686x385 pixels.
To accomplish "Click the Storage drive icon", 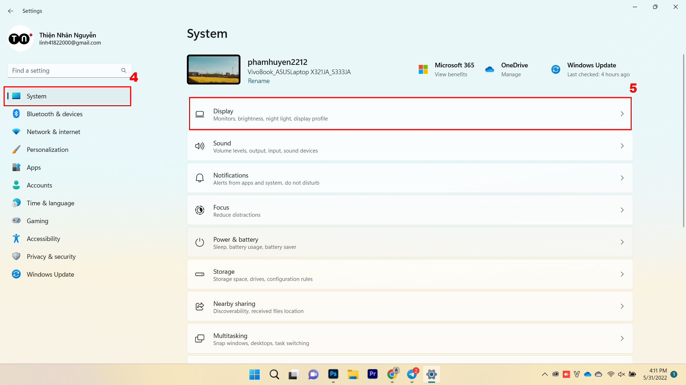I will pos(200,274).
